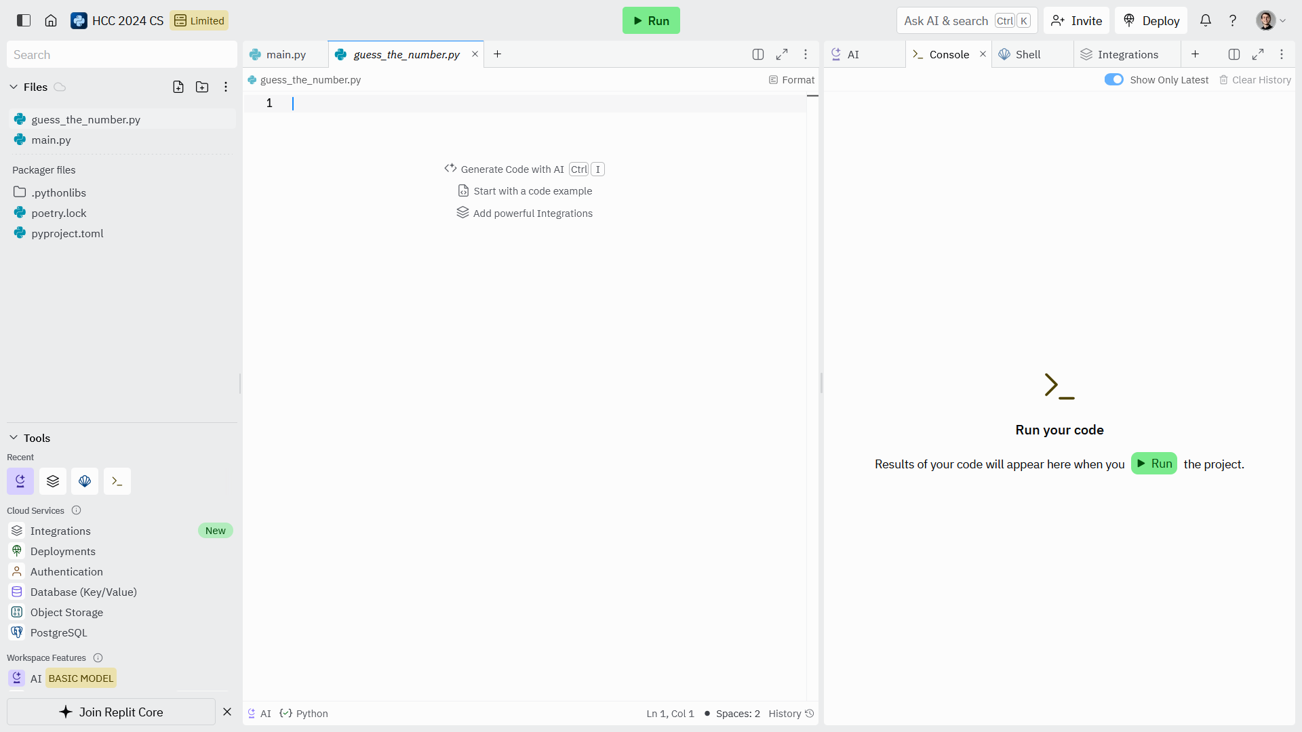The image size is (1302, 732).
Task: Open Python language selector in status bar
Action: pos(304,714)
